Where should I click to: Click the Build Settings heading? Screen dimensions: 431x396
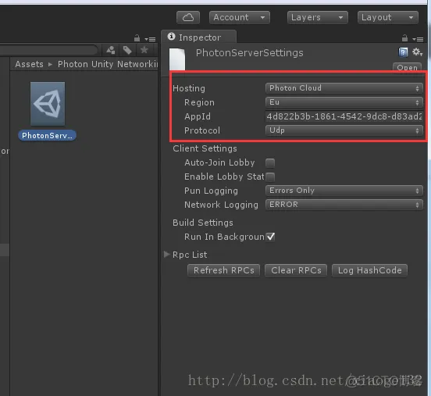pyautogui.click(x=203, y=223)
